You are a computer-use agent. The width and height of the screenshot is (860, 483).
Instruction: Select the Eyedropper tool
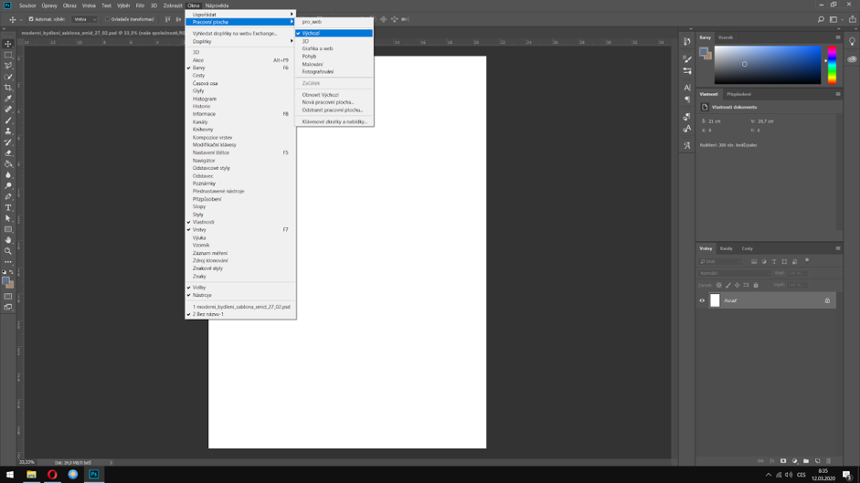click(x=8, y=99)
